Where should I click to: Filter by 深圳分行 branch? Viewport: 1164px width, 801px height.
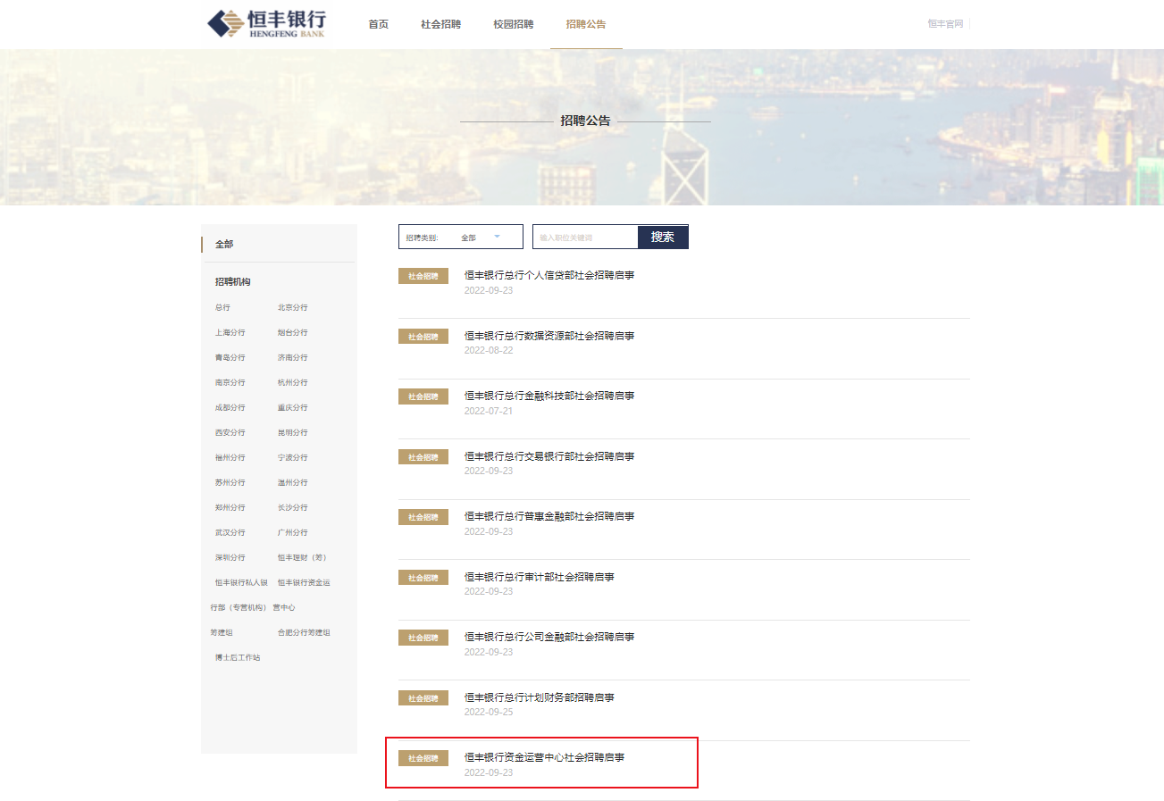click(230, 557)
